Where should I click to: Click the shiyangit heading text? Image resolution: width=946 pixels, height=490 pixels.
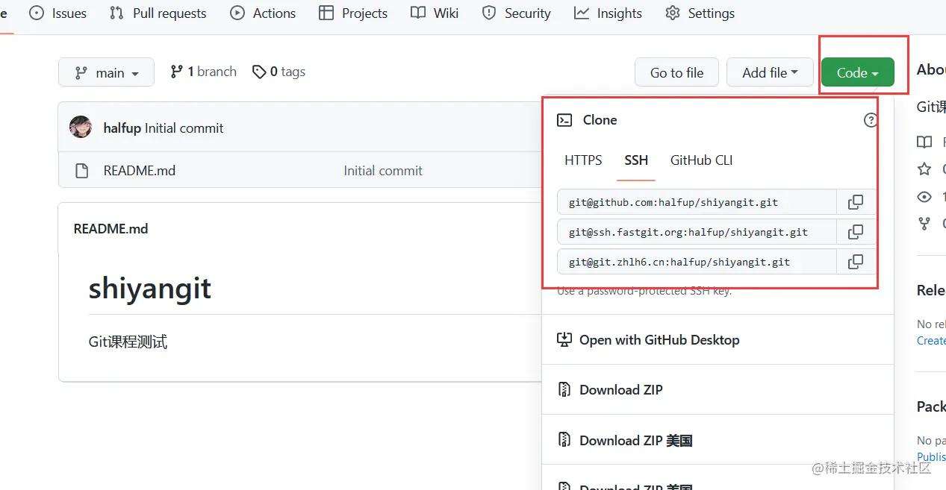150,289
